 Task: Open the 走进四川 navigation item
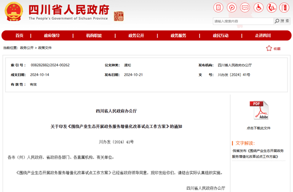[263, 36]
